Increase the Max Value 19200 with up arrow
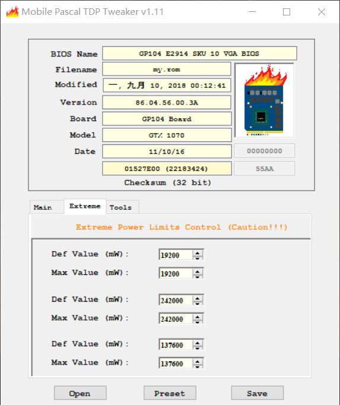340x405 pixels. [198, 271]
